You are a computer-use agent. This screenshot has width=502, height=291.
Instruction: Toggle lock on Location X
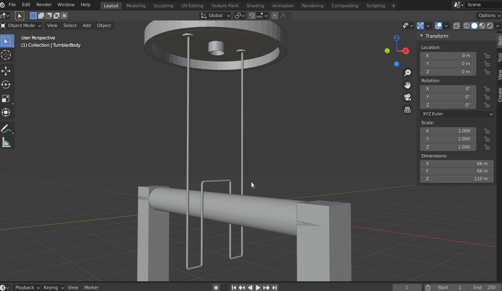[487, 56]
